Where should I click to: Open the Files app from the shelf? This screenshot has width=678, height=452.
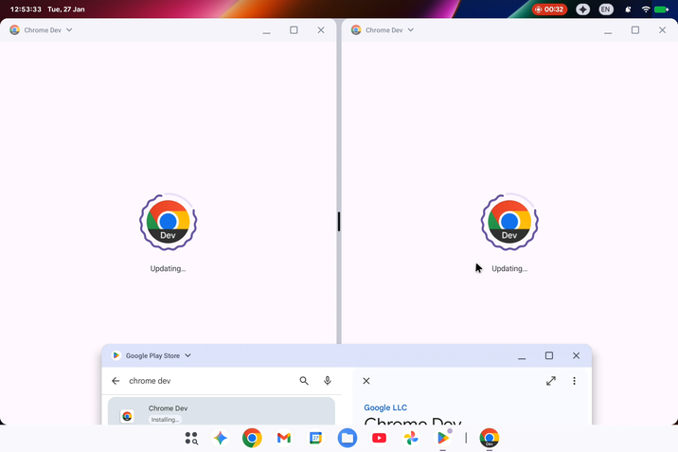[x=348, y=438]
